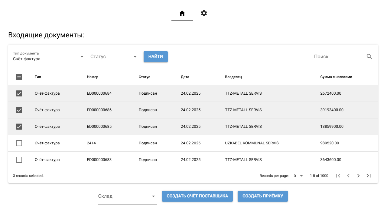Focus the Поиск search field
This screenshot has width=387, height=217.
[339, 57]
